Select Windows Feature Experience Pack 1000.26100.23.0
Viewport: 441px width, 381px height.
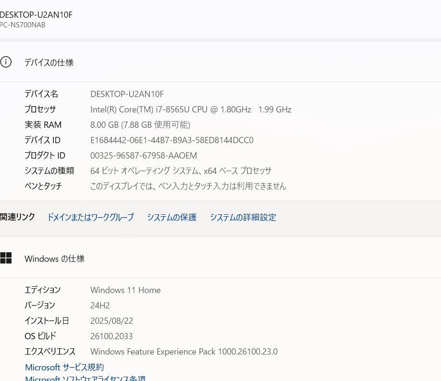(x=184, y=352)
